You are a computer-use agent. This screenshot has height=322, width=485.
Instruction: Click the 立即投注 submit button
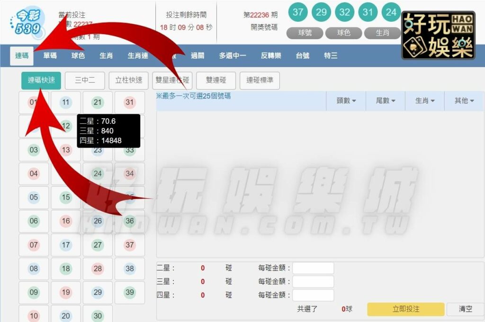405,309
